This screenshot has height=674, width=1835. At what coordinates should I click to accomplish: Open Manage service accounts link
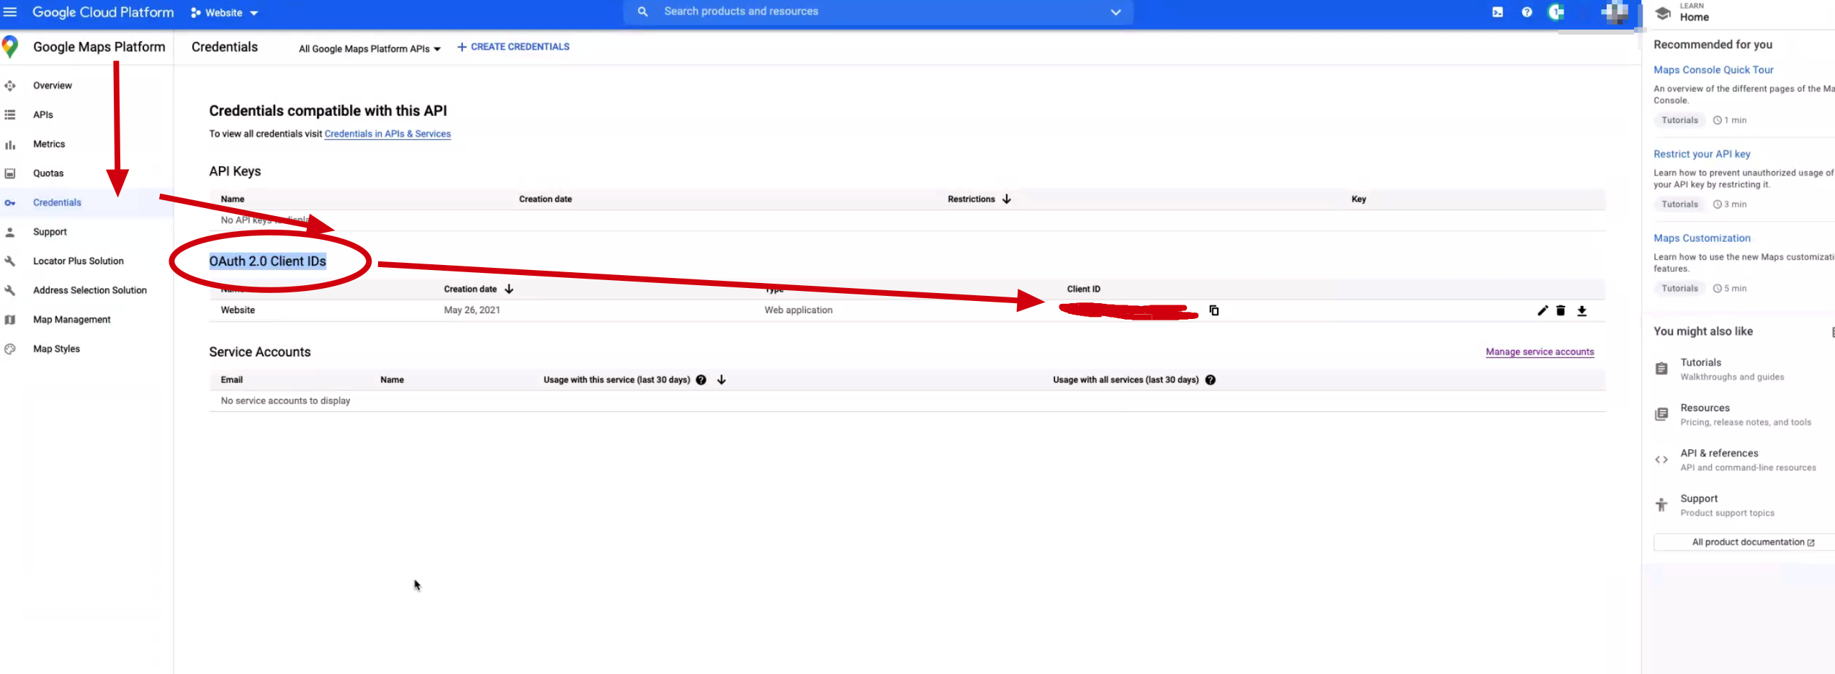pyautogui.click(x=1540, y=352)
